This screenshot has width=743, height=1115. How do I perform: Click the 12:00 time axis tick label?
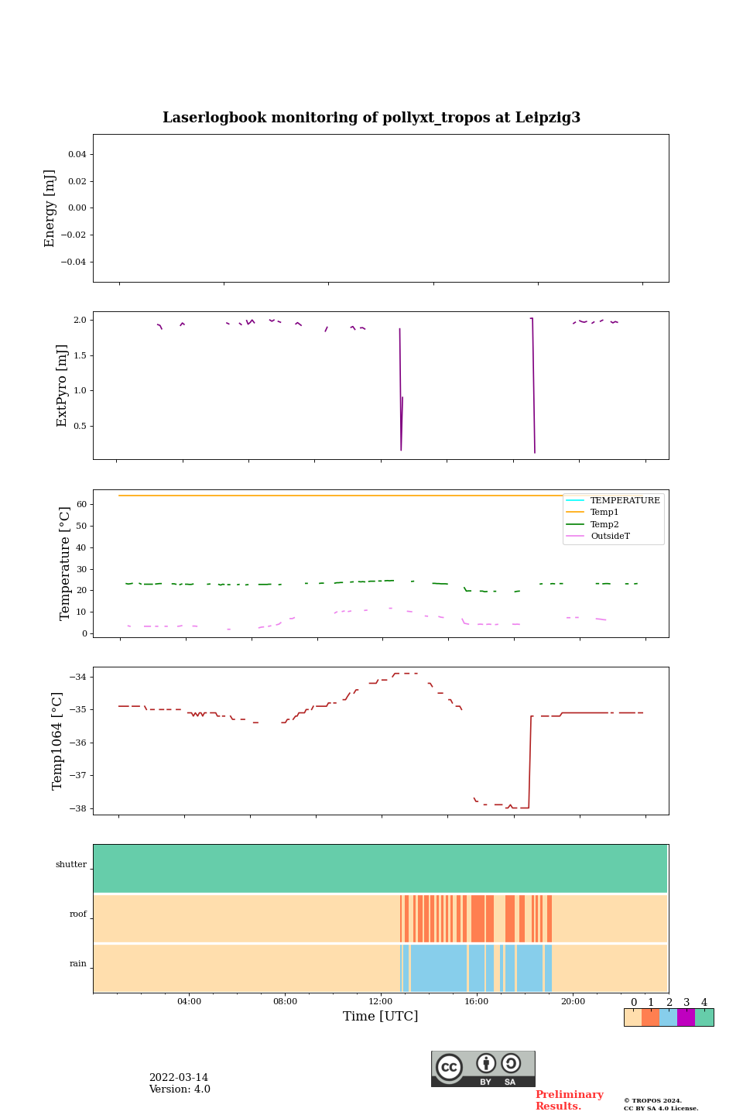point(381,1002)
